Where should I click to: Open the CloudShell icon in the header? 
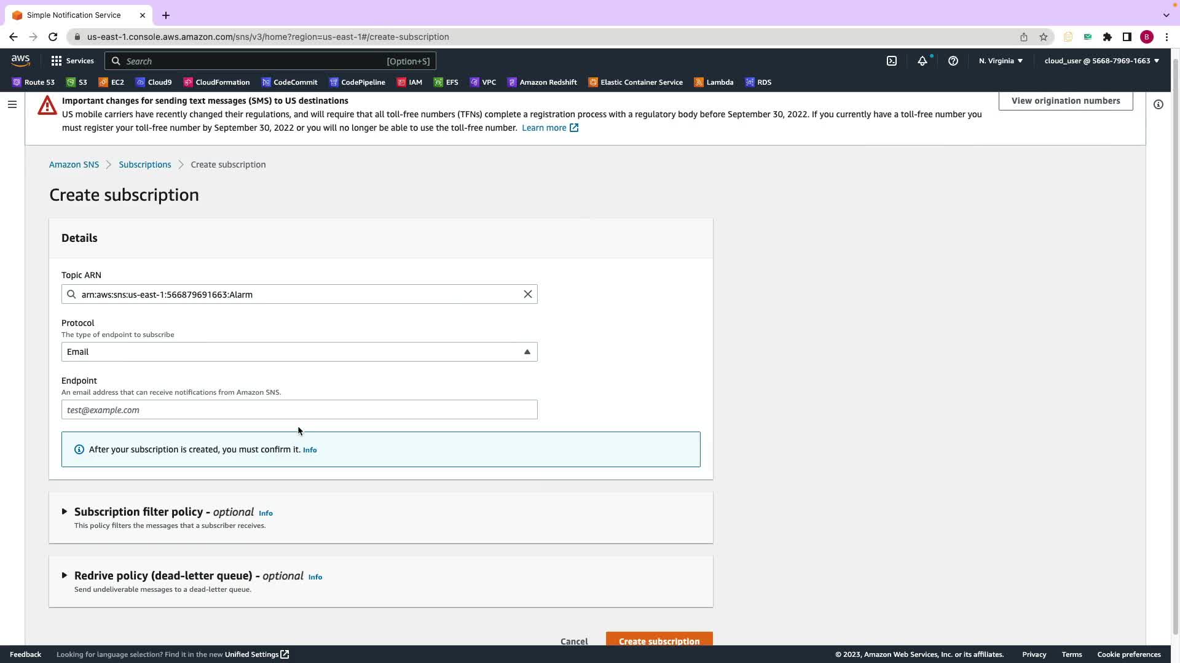[x=892, y=61]
